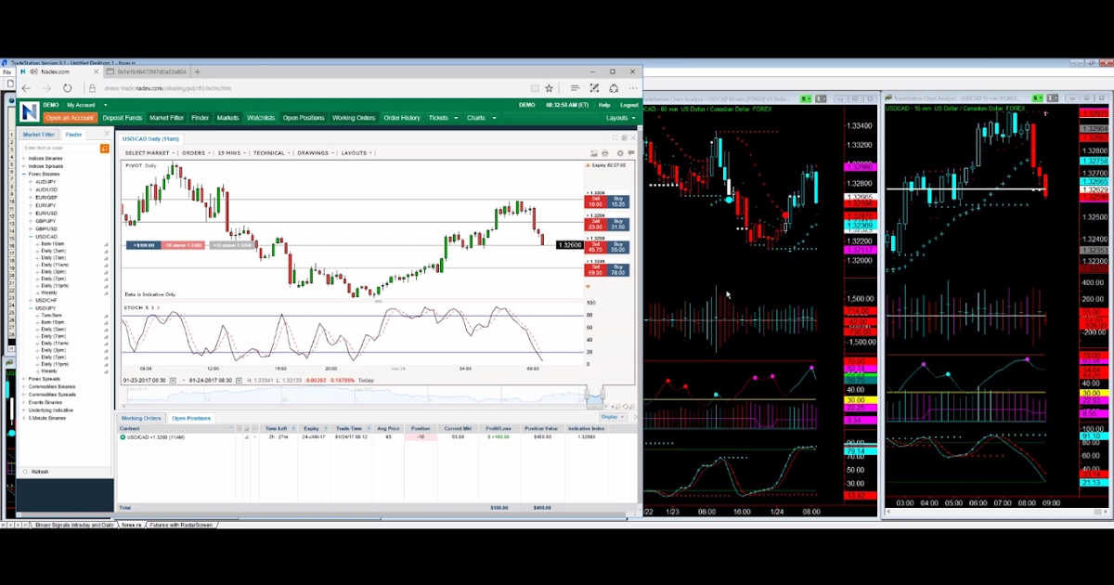Open the Order History menu item
The image size is (1114, 585).
402,118
